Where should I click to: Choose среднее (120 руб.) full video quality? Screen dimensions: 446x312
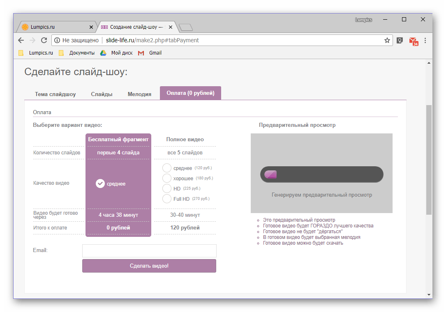pyautogui.click(x=166, y=168)
